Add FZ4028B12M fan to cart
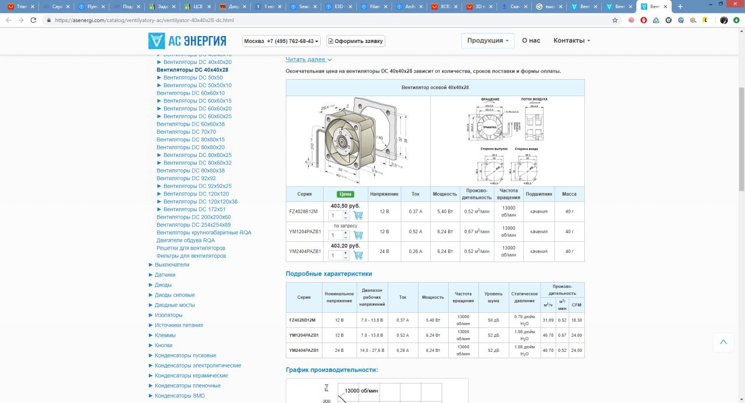The image size is (745, 403). click(358, 215)
